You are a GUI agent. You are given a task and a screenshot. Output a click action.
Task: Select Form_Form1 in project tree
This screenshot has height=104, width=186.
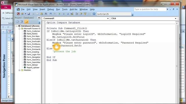[x=32, y=34]
